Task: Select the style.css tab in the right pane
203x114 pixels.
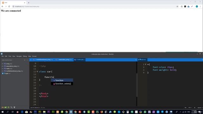Action: [142, 60]
